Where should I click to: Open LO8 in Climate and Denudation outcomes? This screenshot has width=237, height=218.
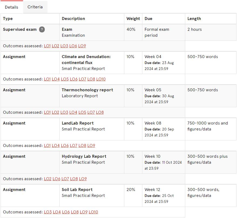point(91,79)
